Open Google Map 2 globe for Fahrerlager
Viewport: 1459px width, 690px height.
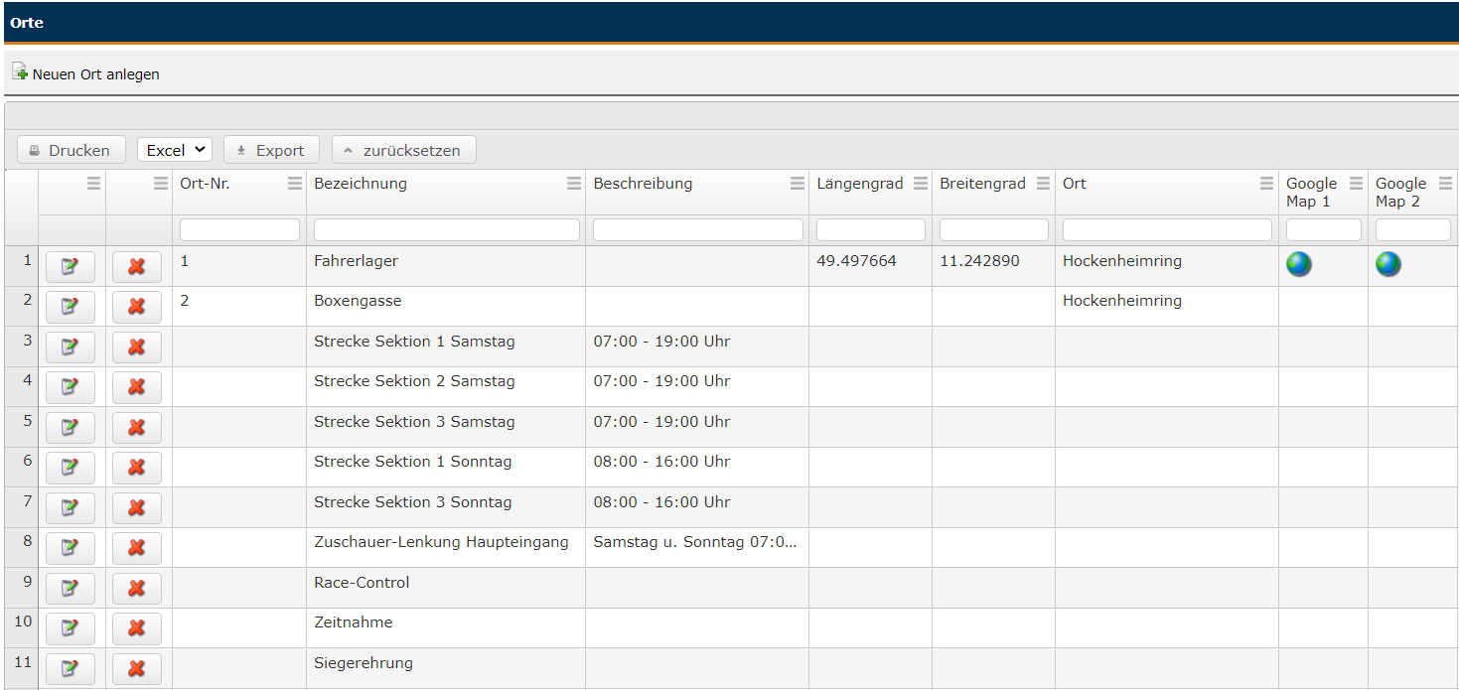[1387, 264]
